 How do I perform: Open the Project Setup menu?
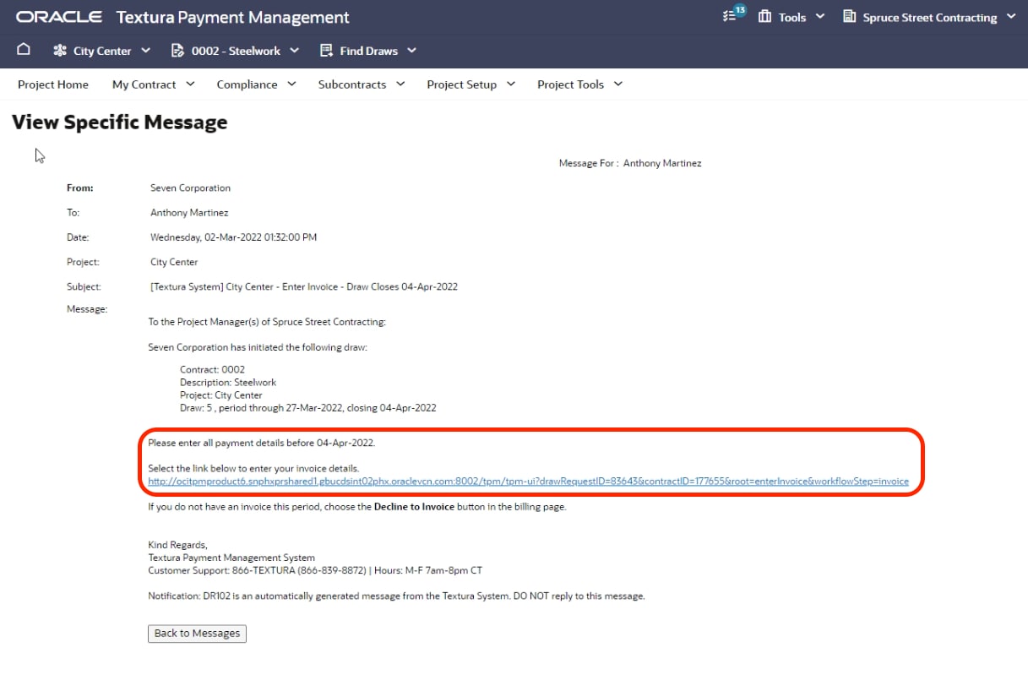471,84
